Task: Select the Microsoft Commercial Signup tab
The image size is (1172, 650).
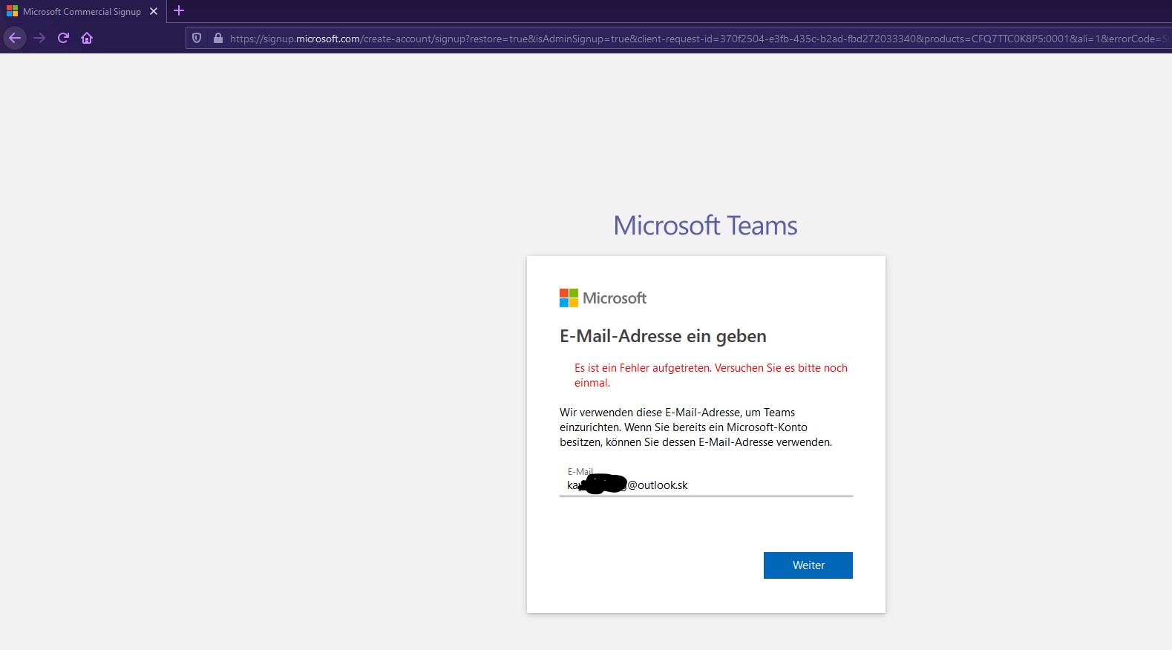Action: 82,11
